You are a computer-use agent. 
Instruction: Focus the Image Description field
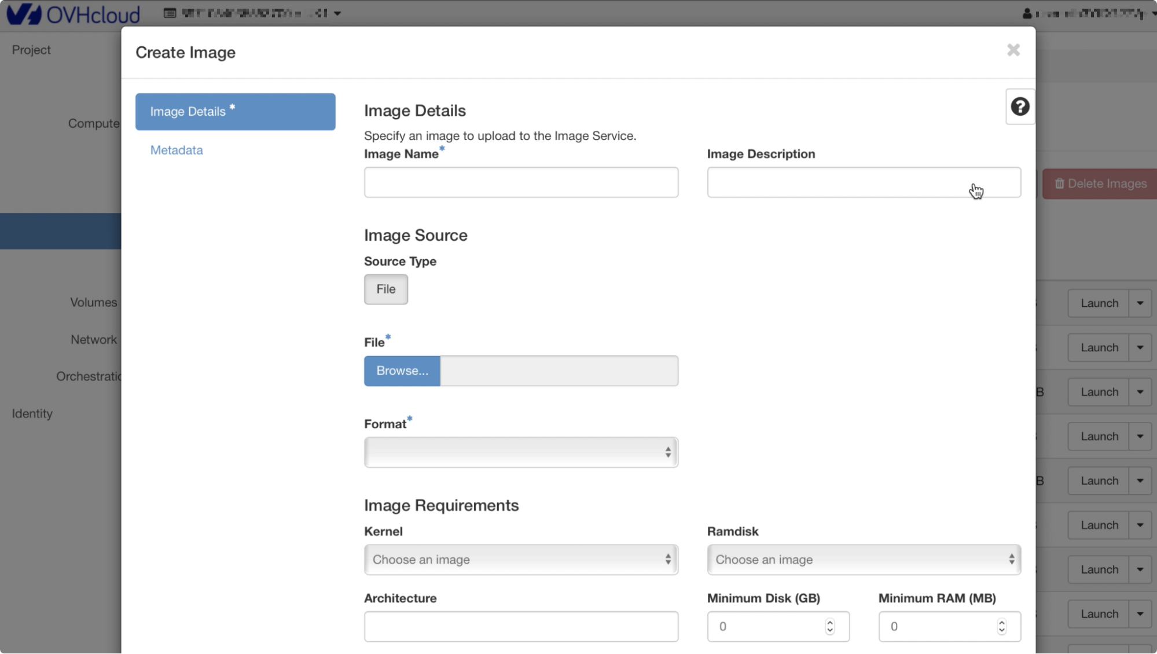(x=863, y=182)
